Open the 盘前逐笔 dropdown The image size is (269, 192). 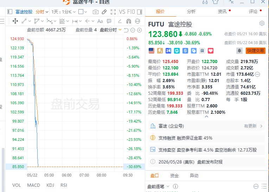[x=158, y=186]
